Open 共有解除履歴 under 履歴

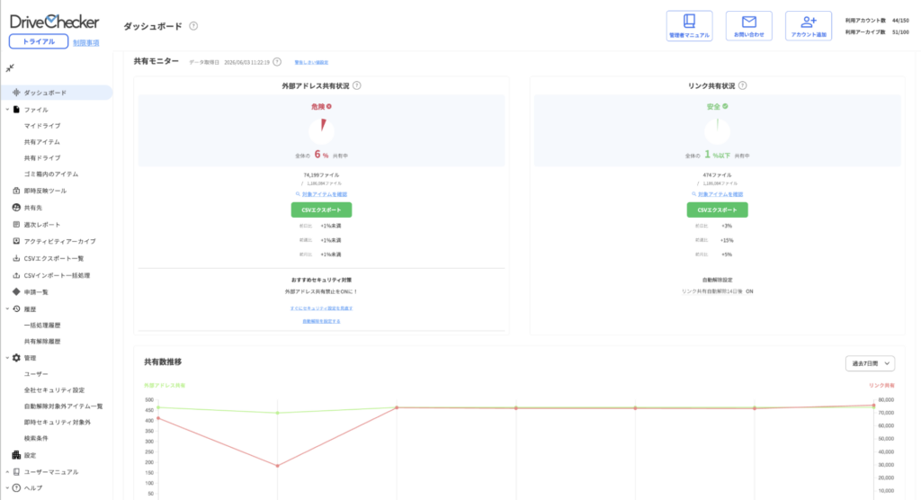tap(42, 342)
